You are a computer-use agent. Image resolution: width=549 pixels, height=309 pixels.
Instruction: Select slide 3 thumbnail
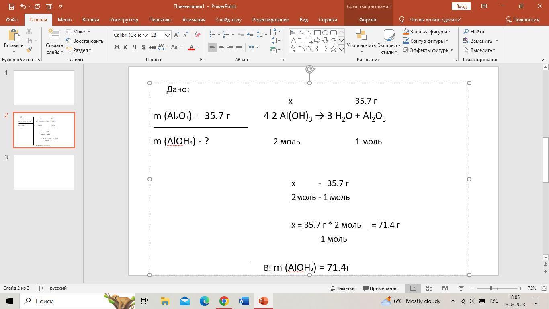pos(44,172)
